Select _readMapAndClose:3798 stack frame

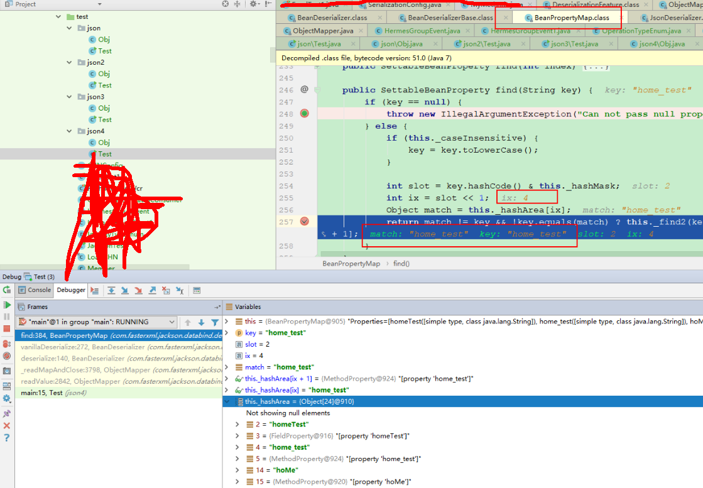click(119, 370)
